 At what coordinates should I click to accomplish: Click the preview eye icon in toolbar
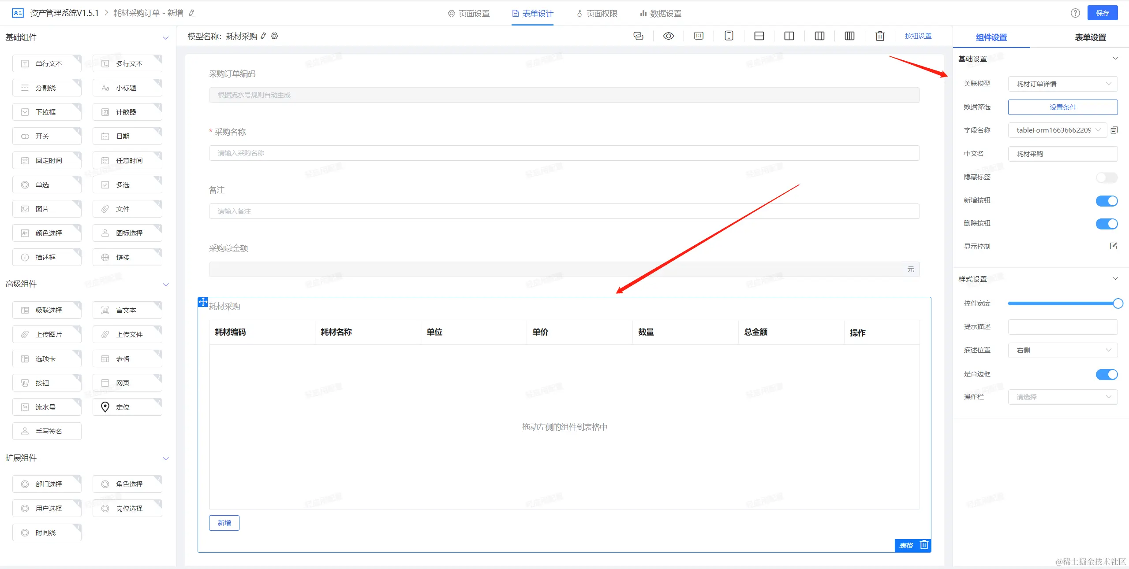(669, 36)
